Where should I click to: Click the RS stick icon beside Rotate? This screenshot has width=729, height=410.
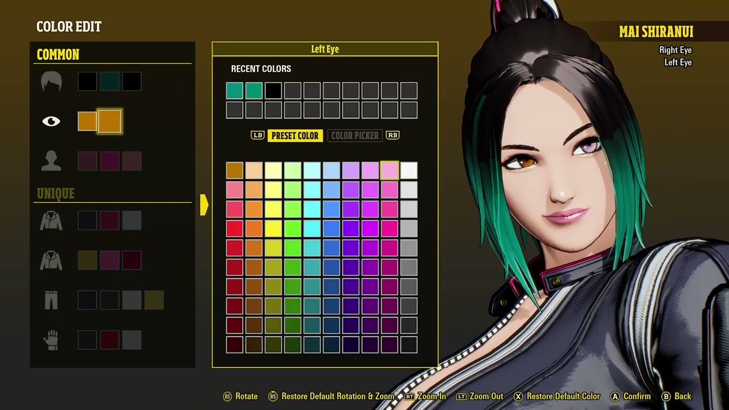227,396
